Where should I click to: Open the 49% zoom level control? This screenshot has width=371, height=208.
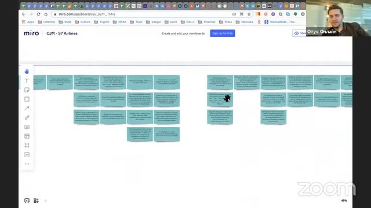pyautogui.click(x=344, y=200)
